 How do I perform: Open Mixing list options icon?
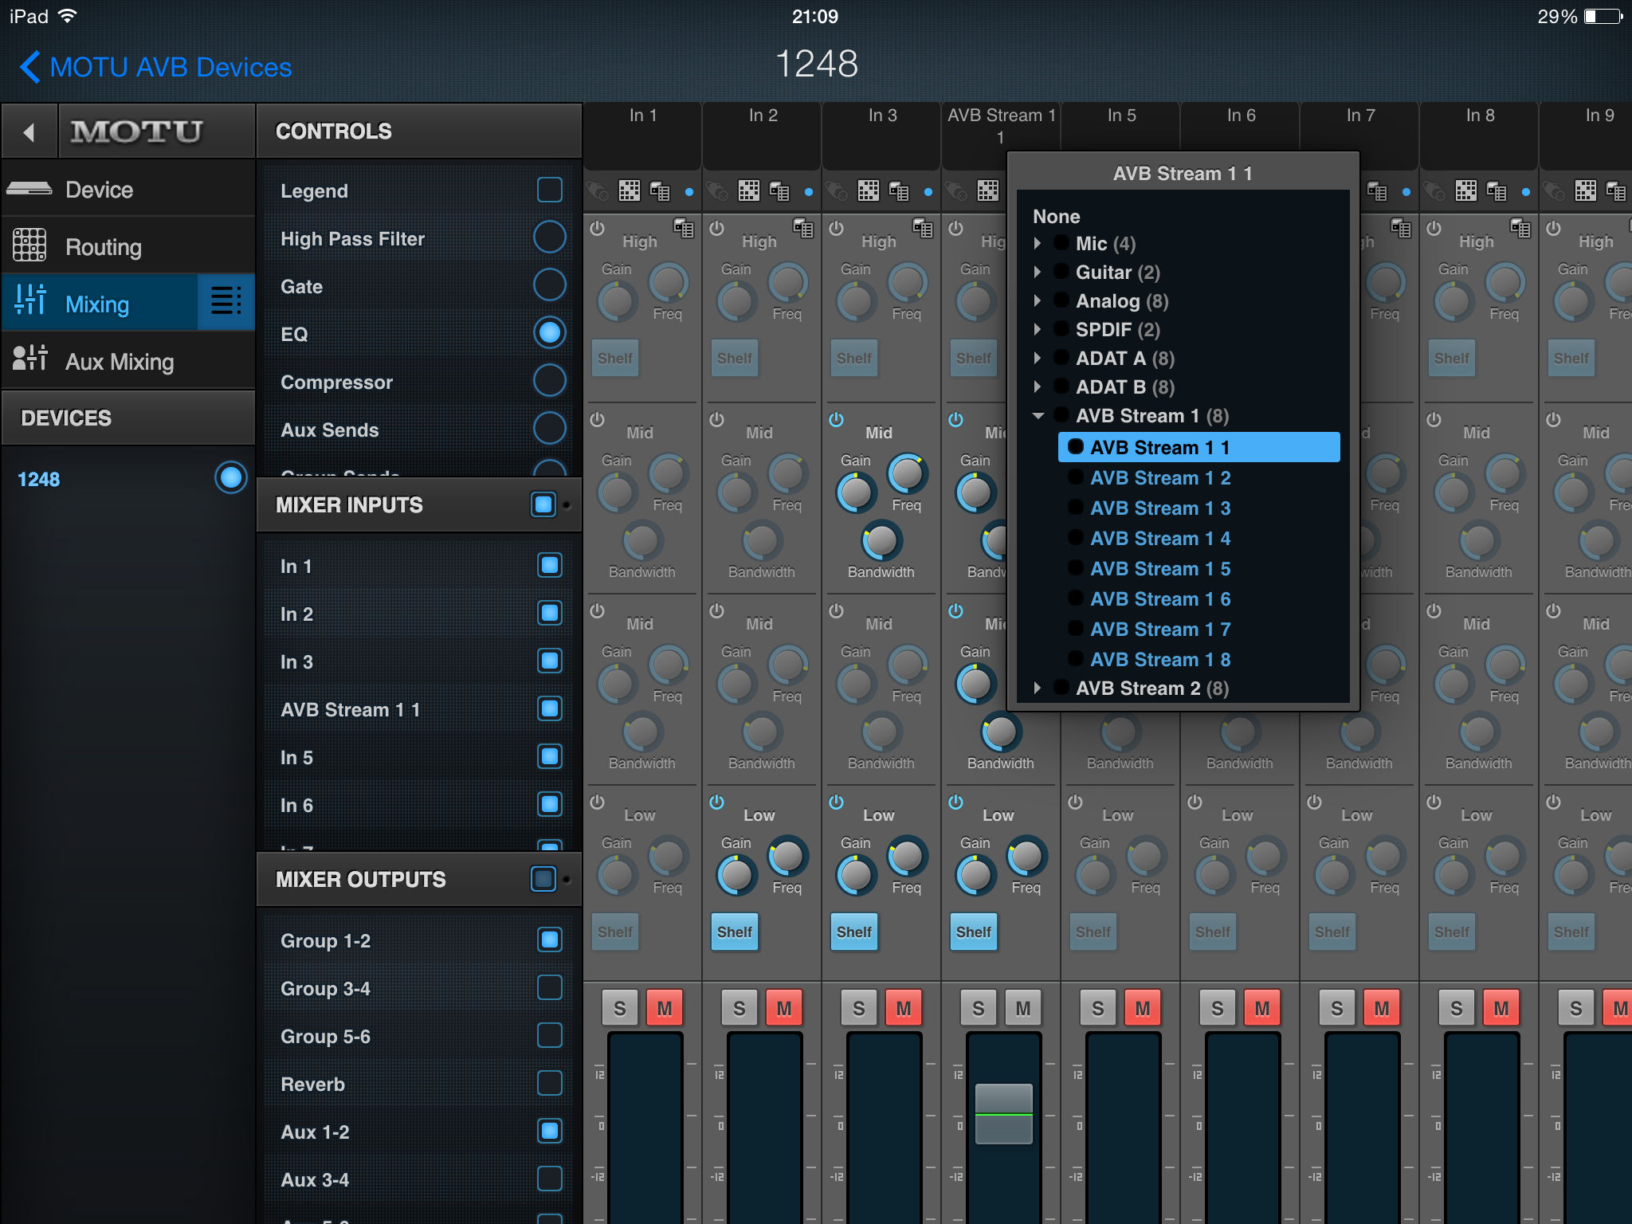(x=226, y=302)
